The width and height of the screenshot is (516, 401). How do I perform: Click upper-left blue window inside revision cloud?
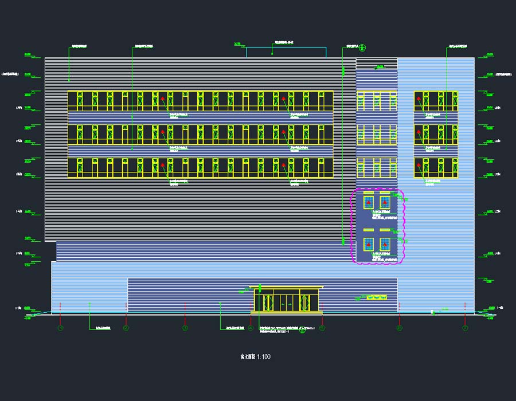tap(368, 202)
